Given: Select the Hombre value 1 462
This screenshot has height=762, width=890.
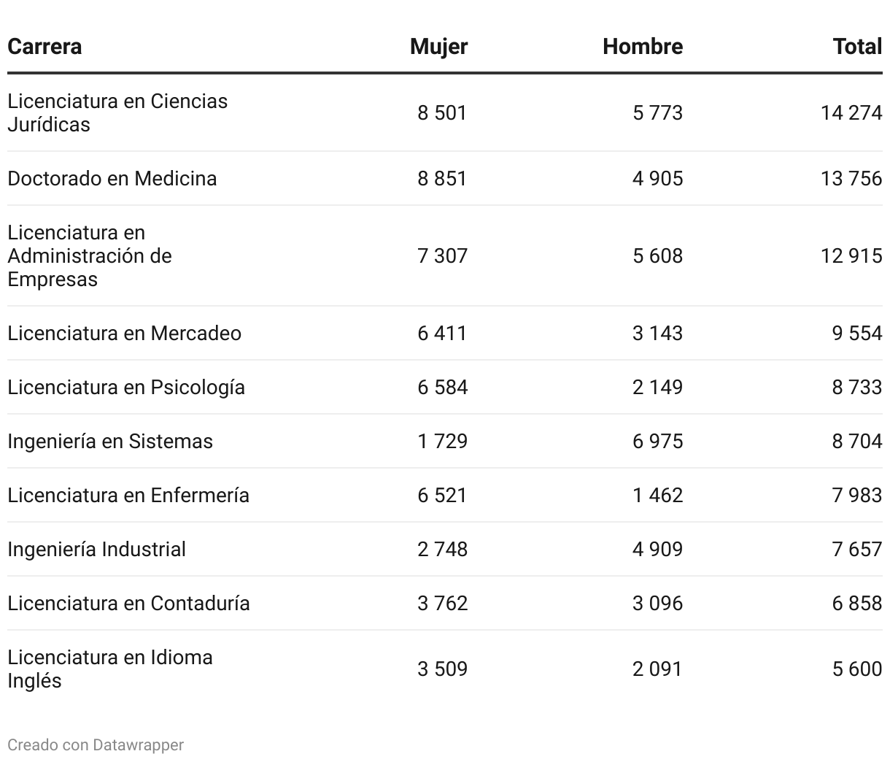Looking at the screenshot, I should pos(657,495).
